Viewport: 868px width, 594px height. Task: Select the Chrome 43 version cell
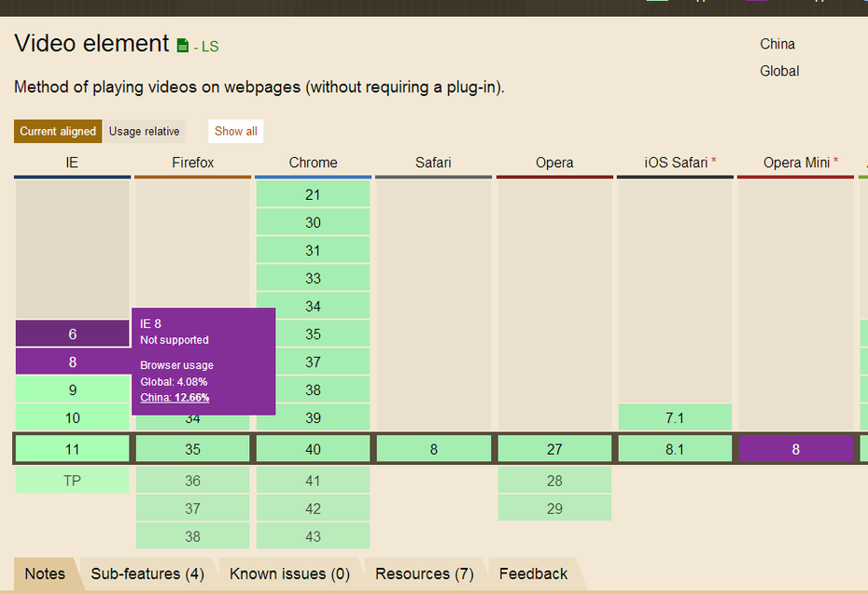[313, 536]
